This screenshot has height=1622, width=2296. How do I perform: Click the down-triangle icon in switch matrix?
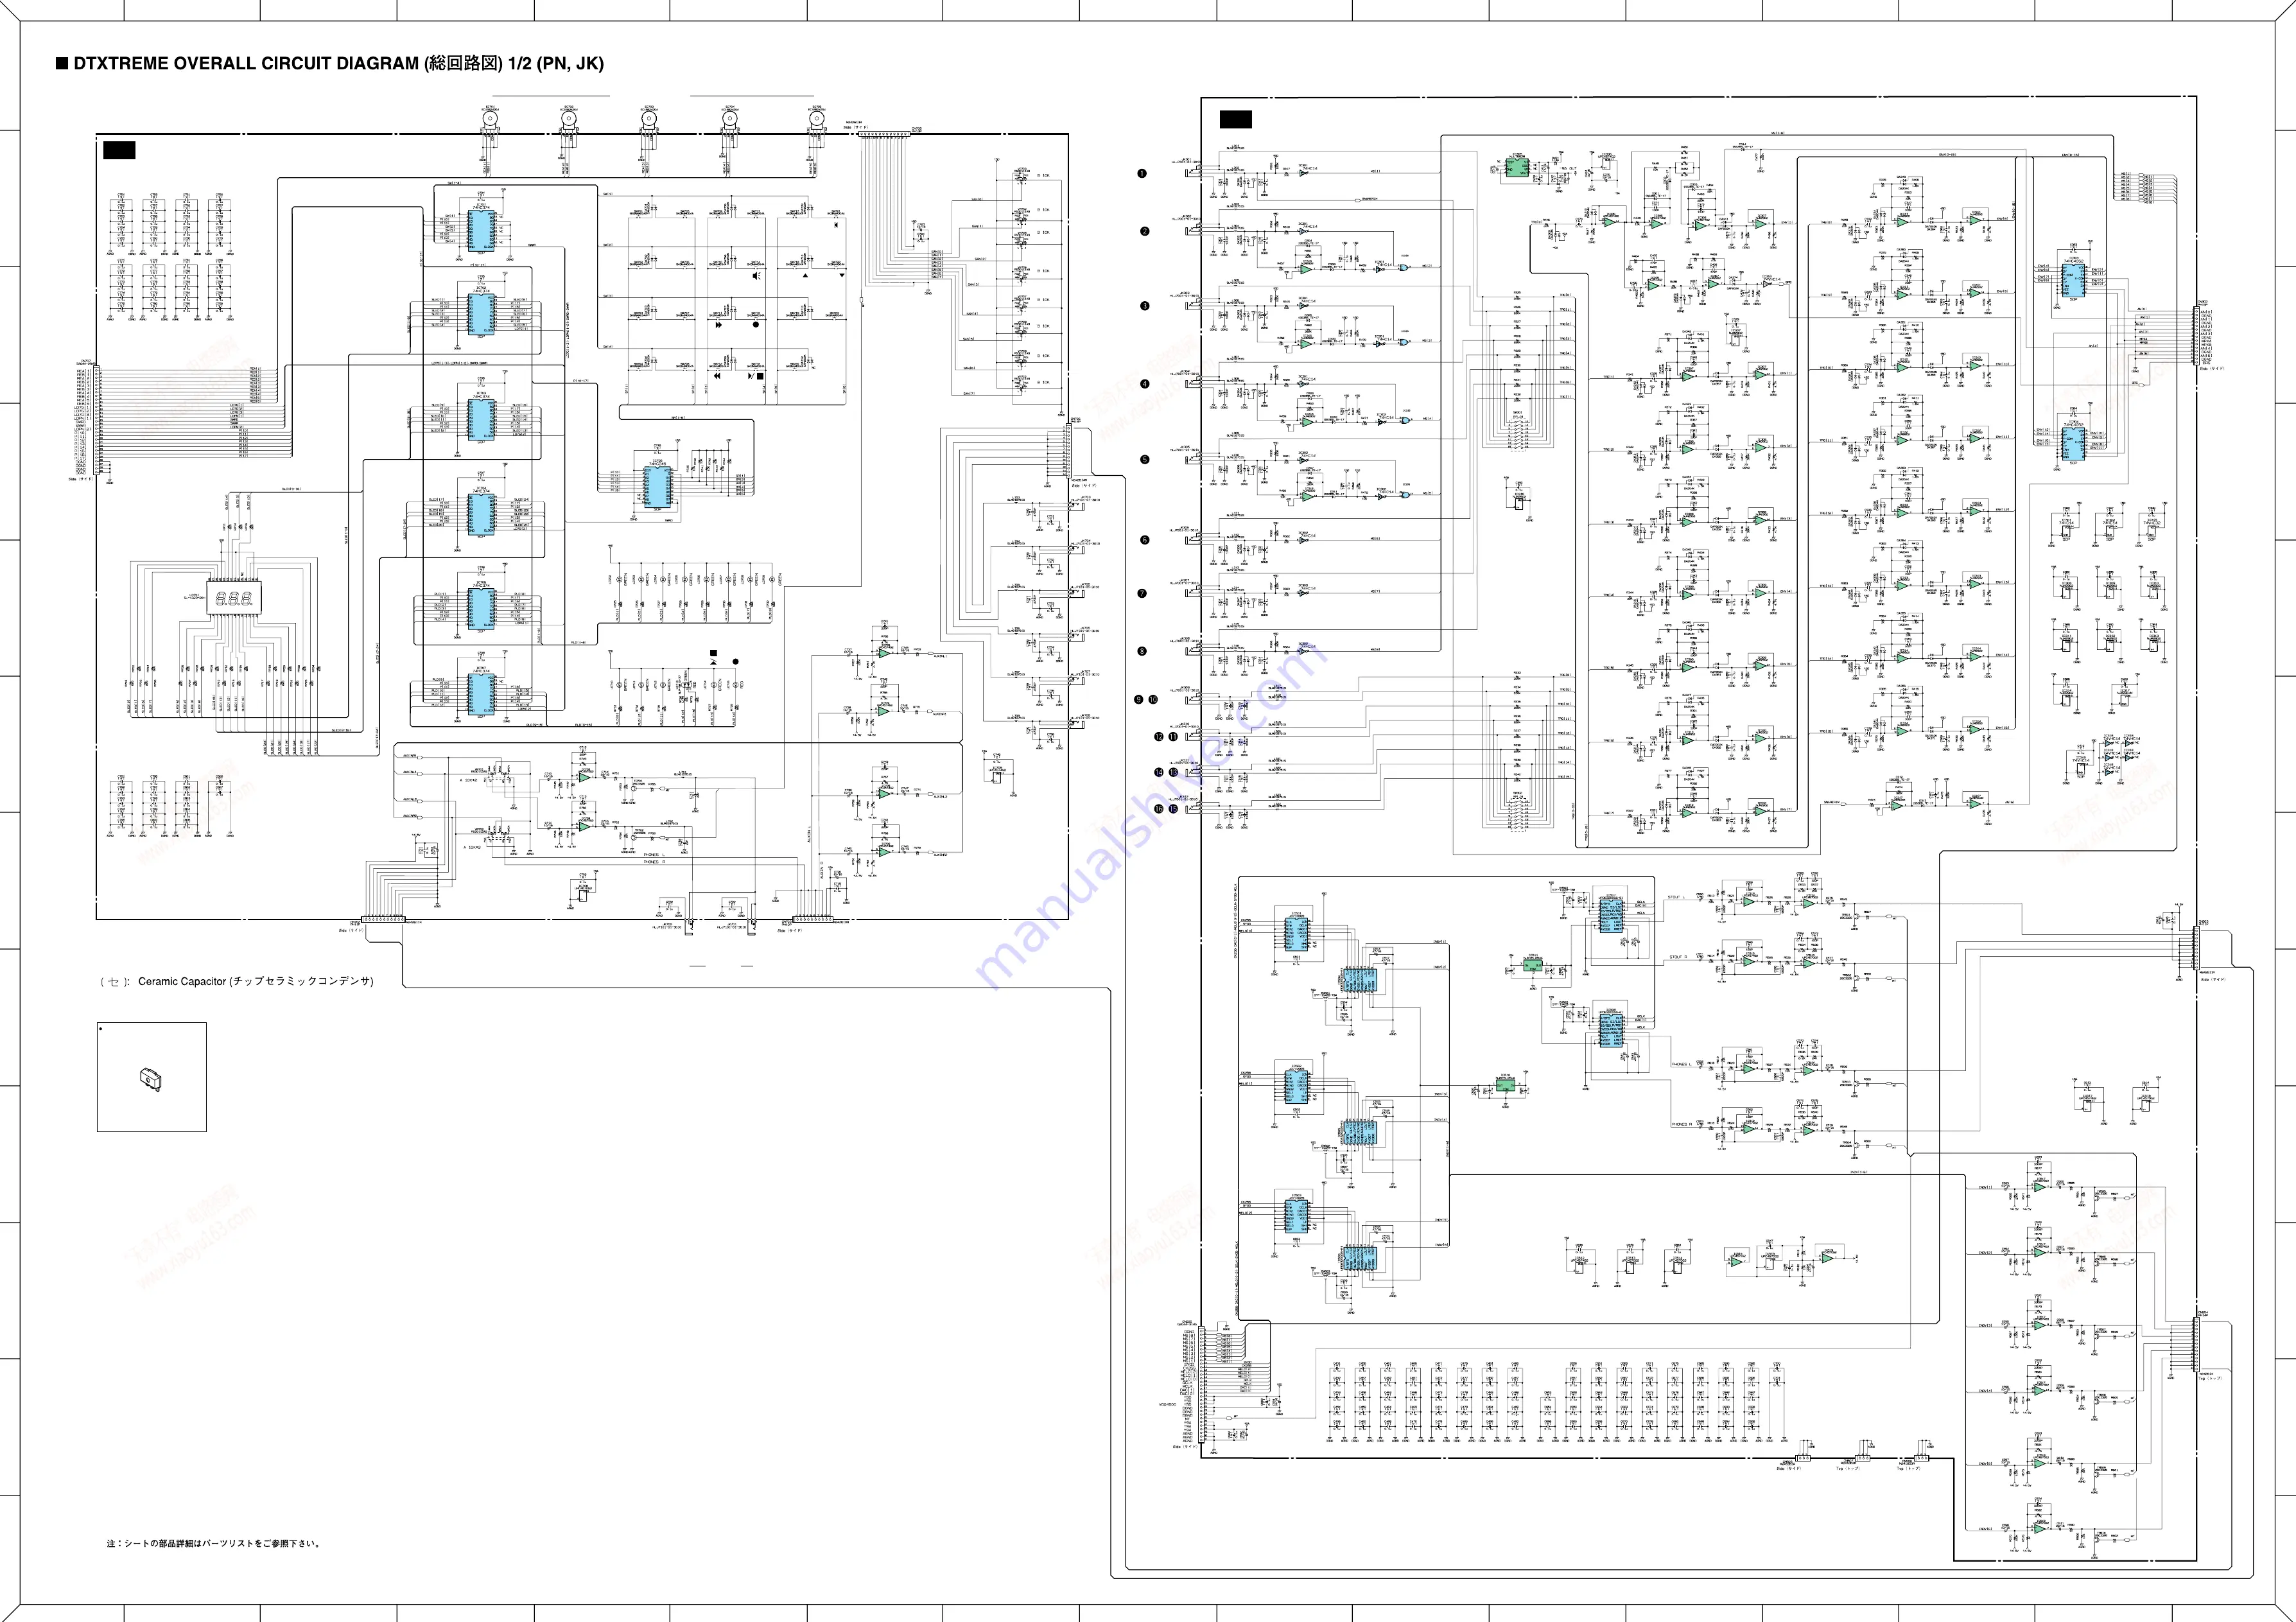pos(842,276)
